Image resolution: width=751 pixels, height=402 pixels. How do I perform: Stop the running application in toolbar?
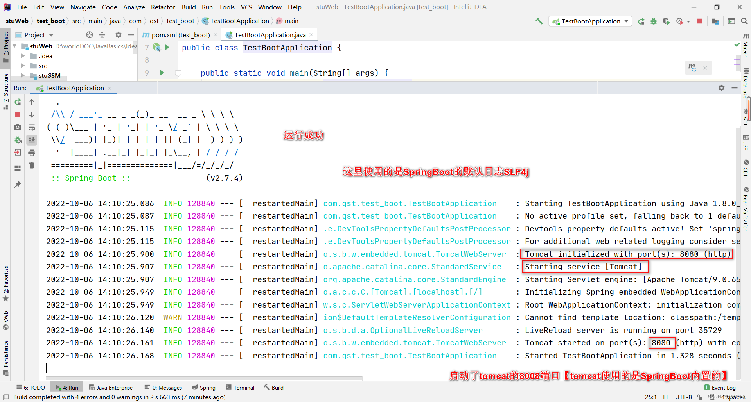coord(699,21)
